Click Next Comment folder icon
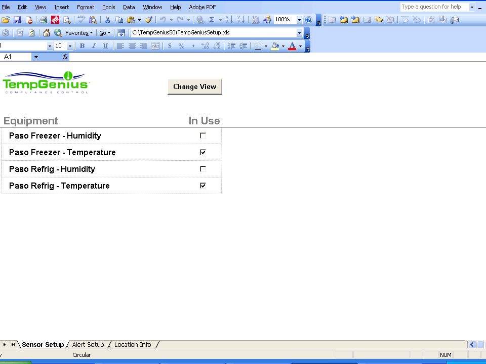Image resolution: width=486 pixels, height=364 pixels. point(355,20)
